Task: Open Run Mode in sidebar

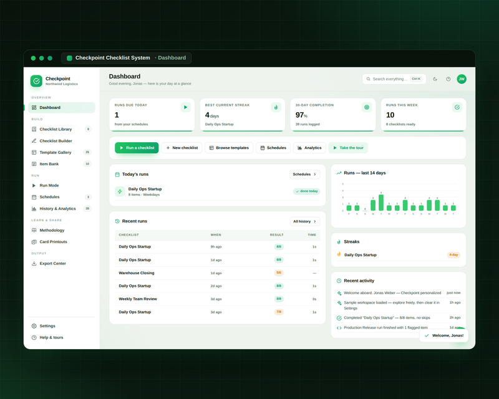Action: click(61, 186)
